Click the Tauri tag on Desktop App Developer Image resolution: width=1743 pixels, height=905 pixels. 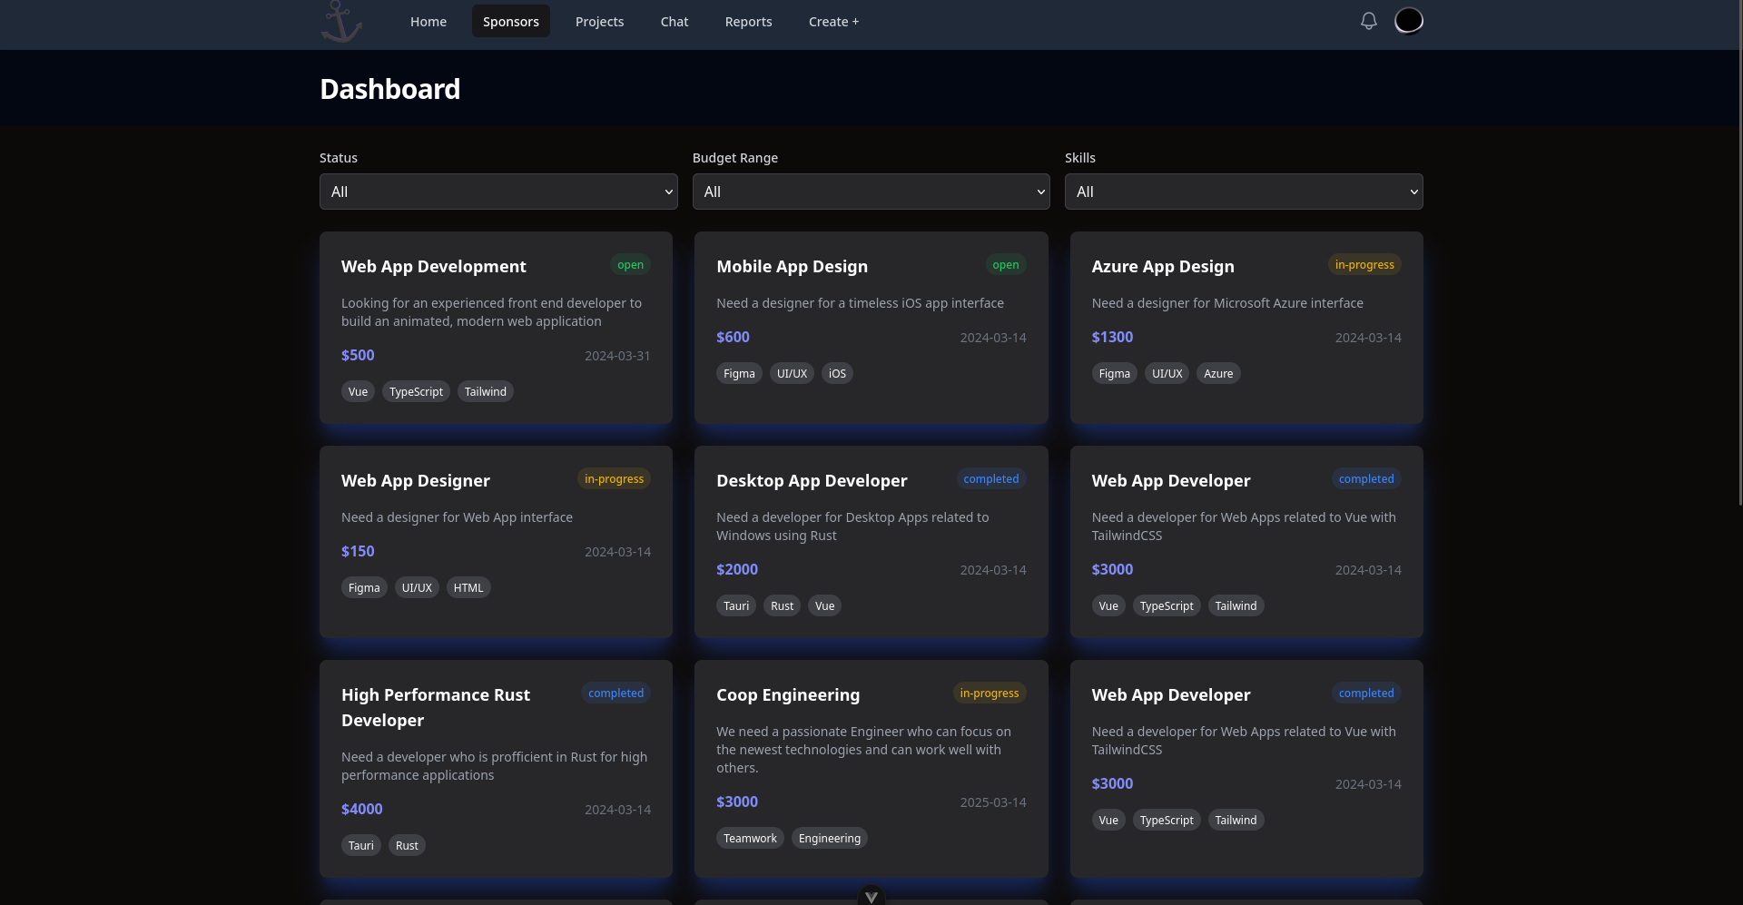click(736, 606)
